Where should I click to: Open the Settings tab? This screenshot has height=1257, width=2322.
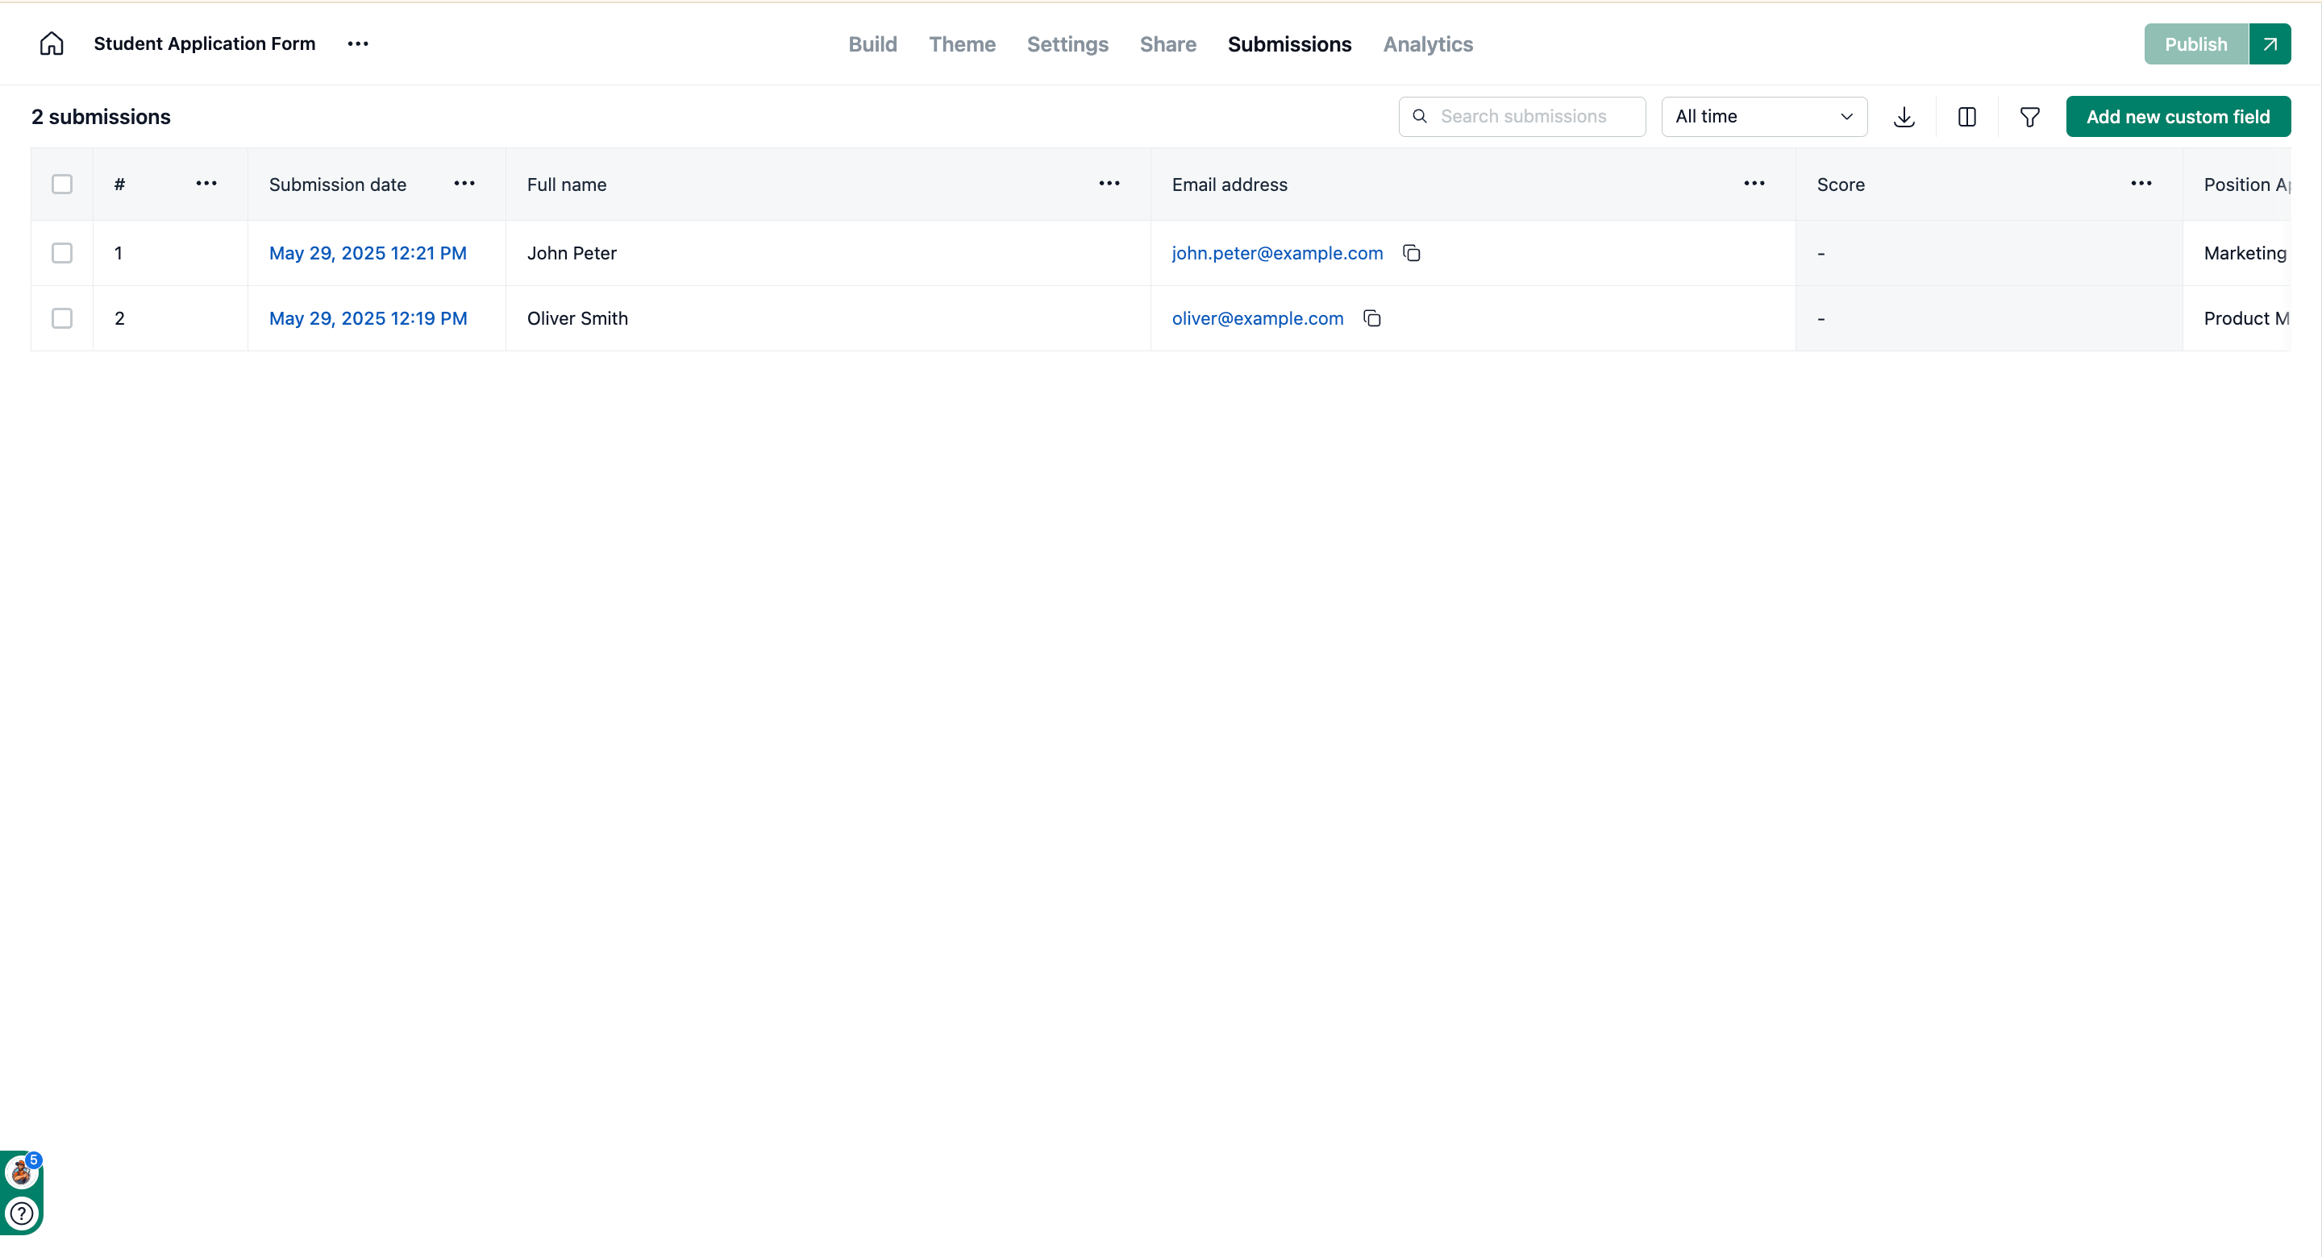click(x=1067, y=44)
